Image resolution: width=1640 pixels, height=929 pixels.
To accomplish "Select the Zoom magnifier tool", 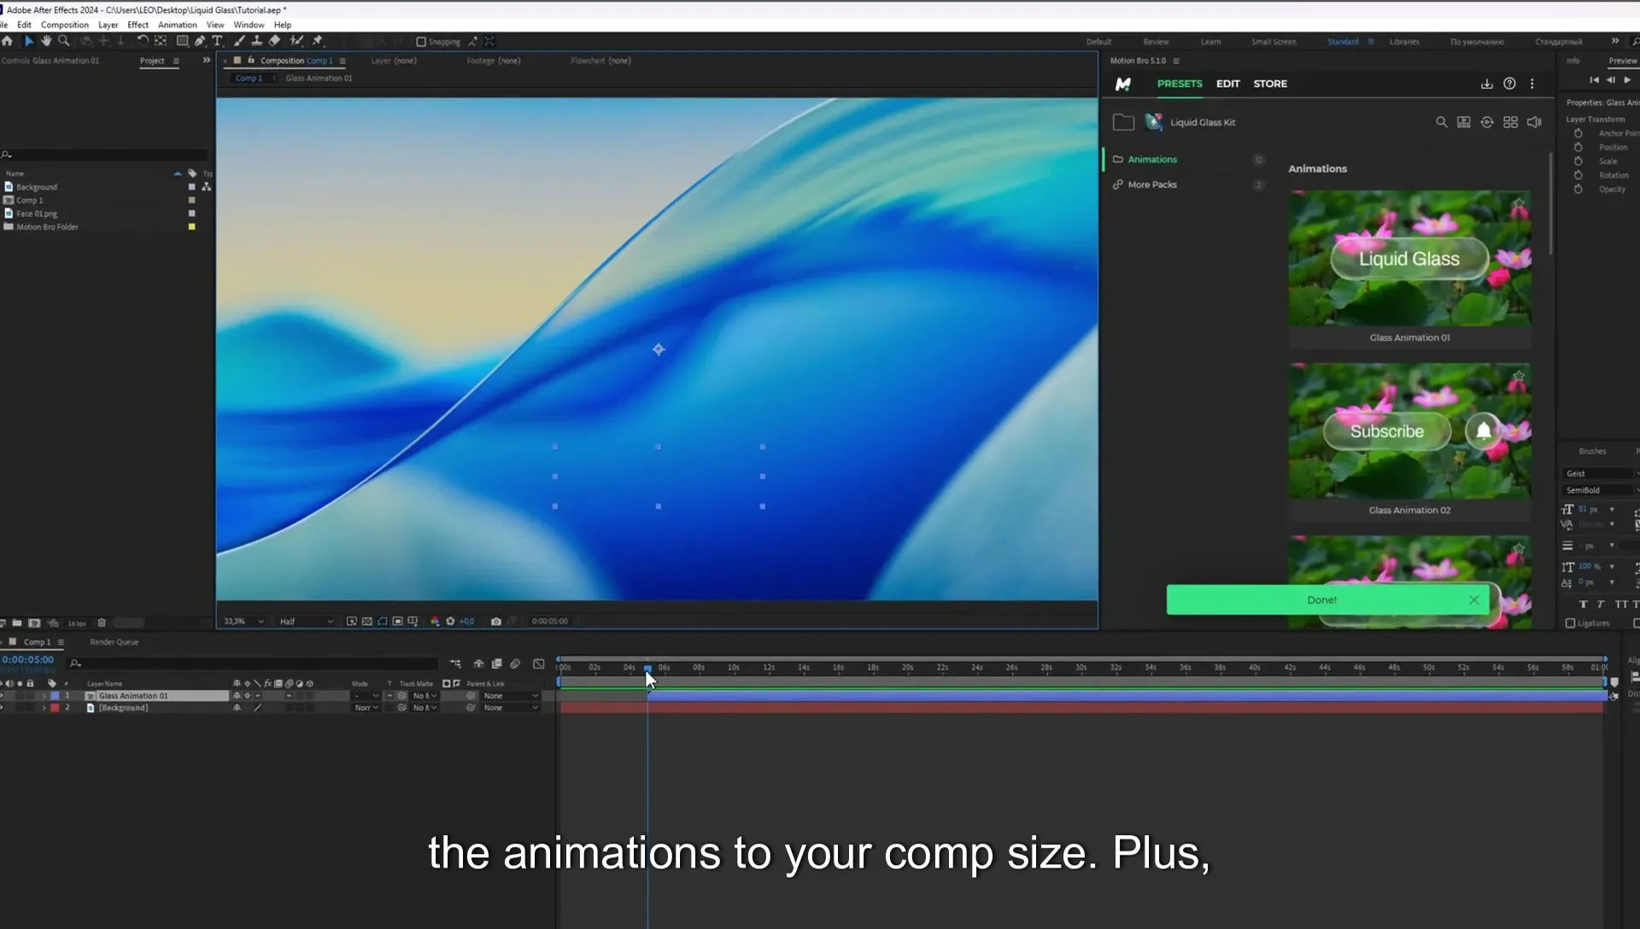I will point(63,41).
